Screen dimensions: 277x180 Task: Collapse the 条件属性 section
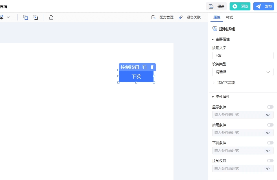(x=213, y=97)
